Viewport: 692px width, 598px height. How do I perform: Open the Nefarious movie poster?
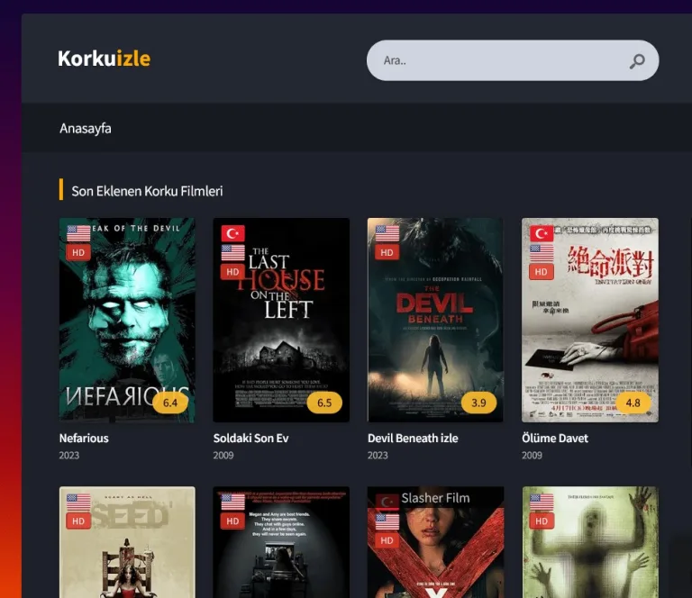pyautogui.click(x=127, y=320)
